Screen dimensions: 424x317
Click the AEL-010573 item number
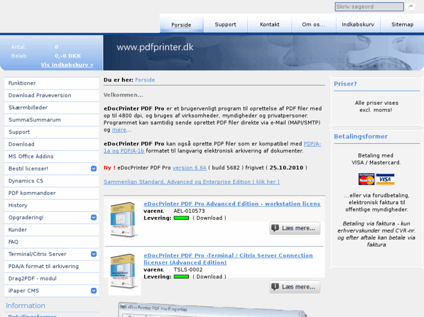coord(189,211)
